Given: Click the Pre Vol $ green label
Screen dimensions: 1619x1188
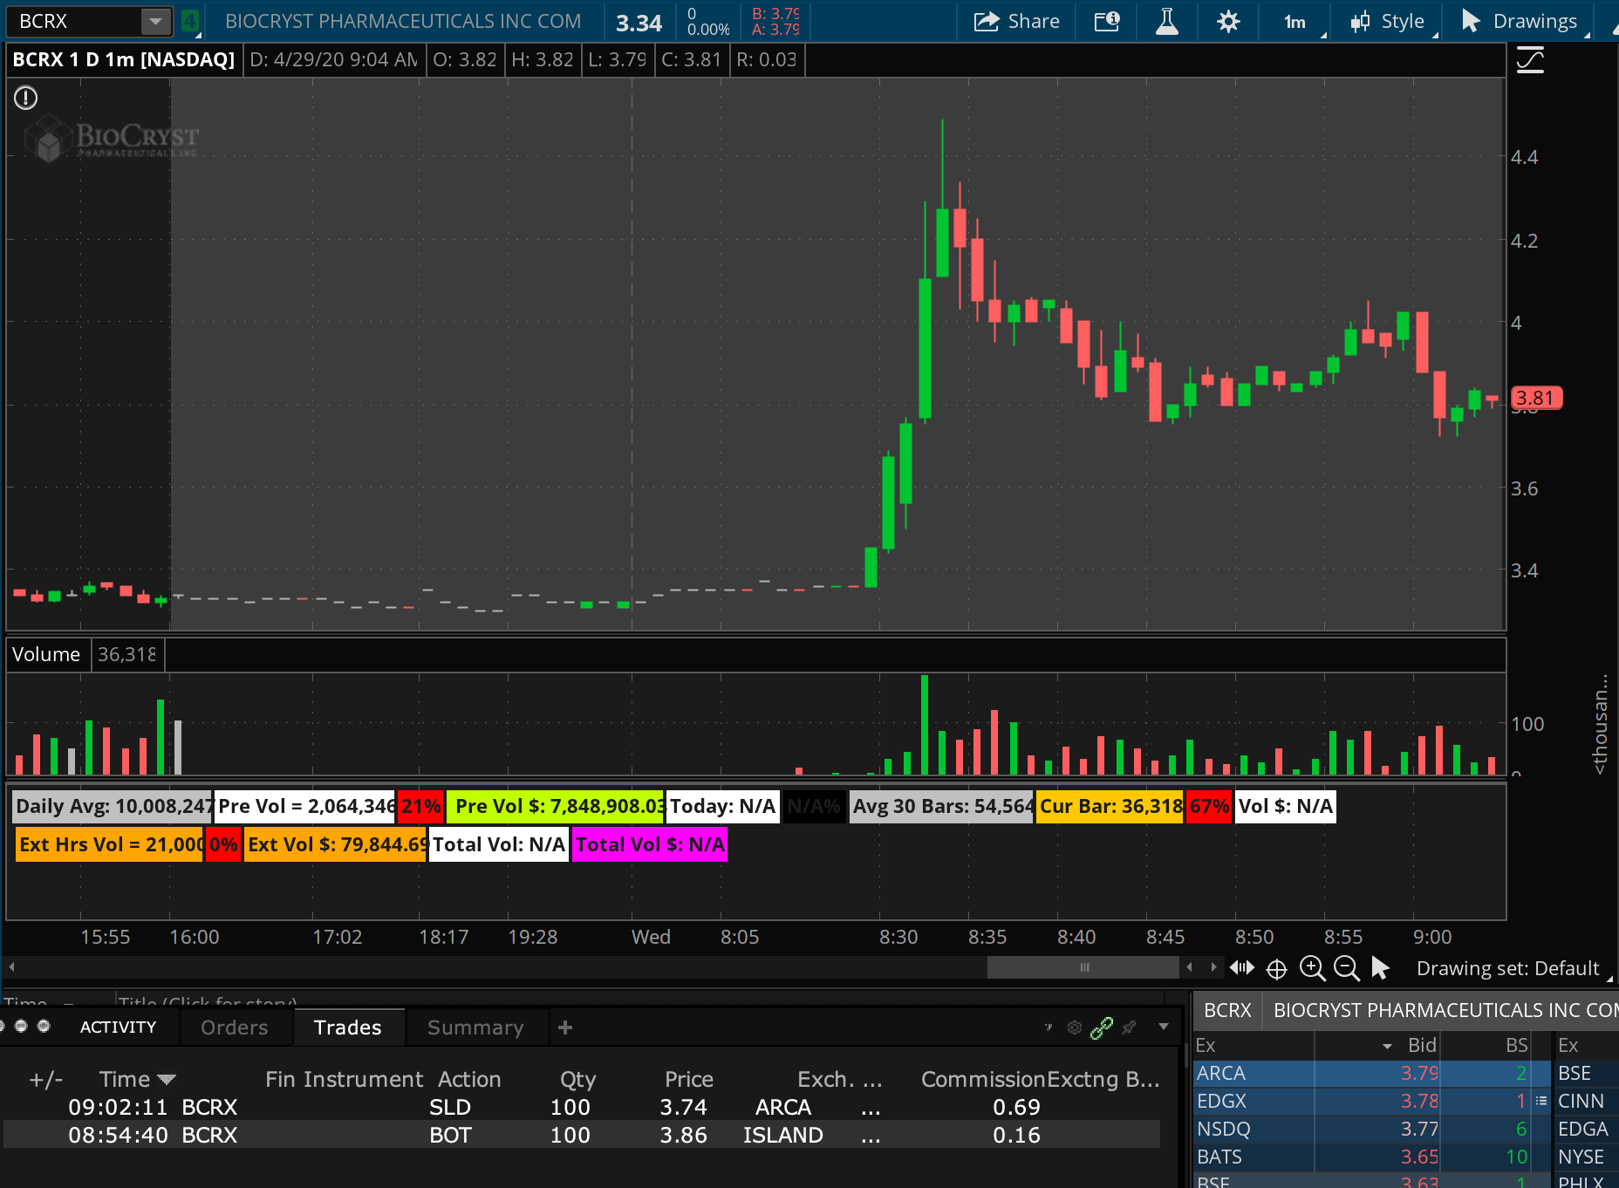Looking at the screenshot, I should click(555, 806).
